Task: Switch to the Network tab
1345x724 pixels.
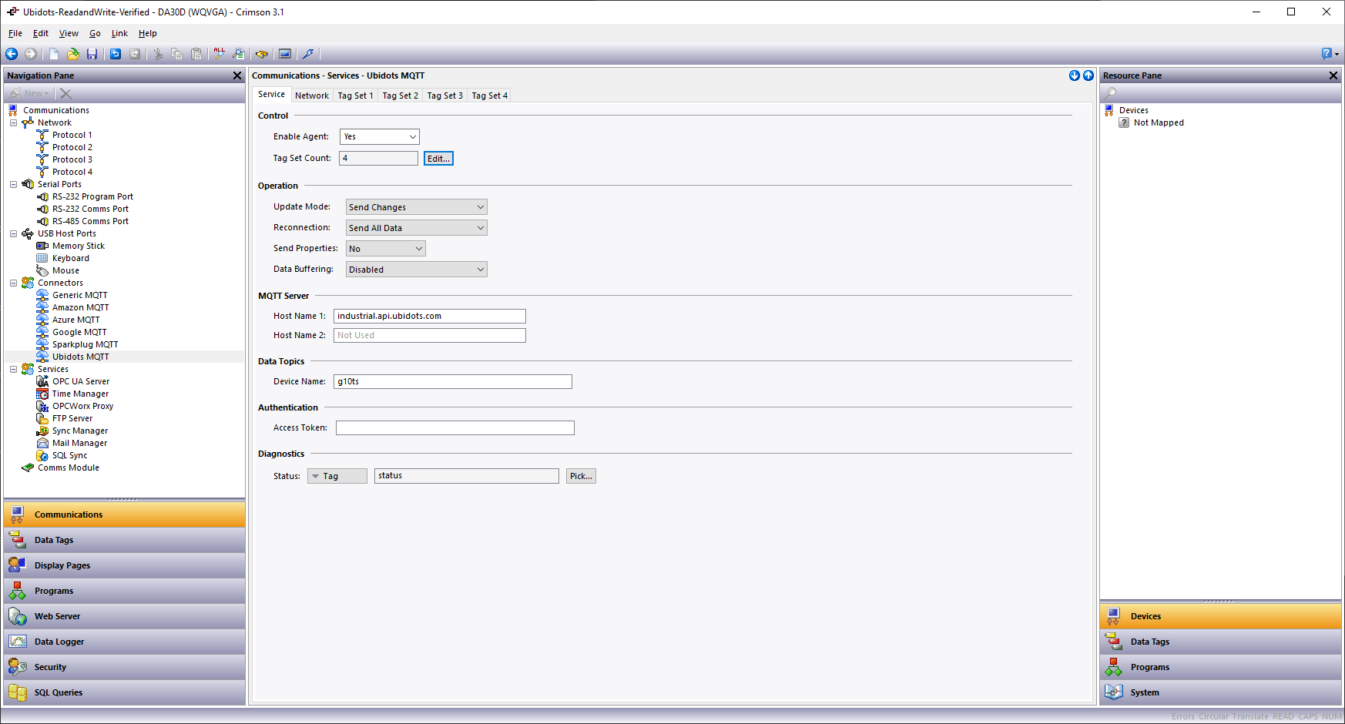Action: [312, 96]
